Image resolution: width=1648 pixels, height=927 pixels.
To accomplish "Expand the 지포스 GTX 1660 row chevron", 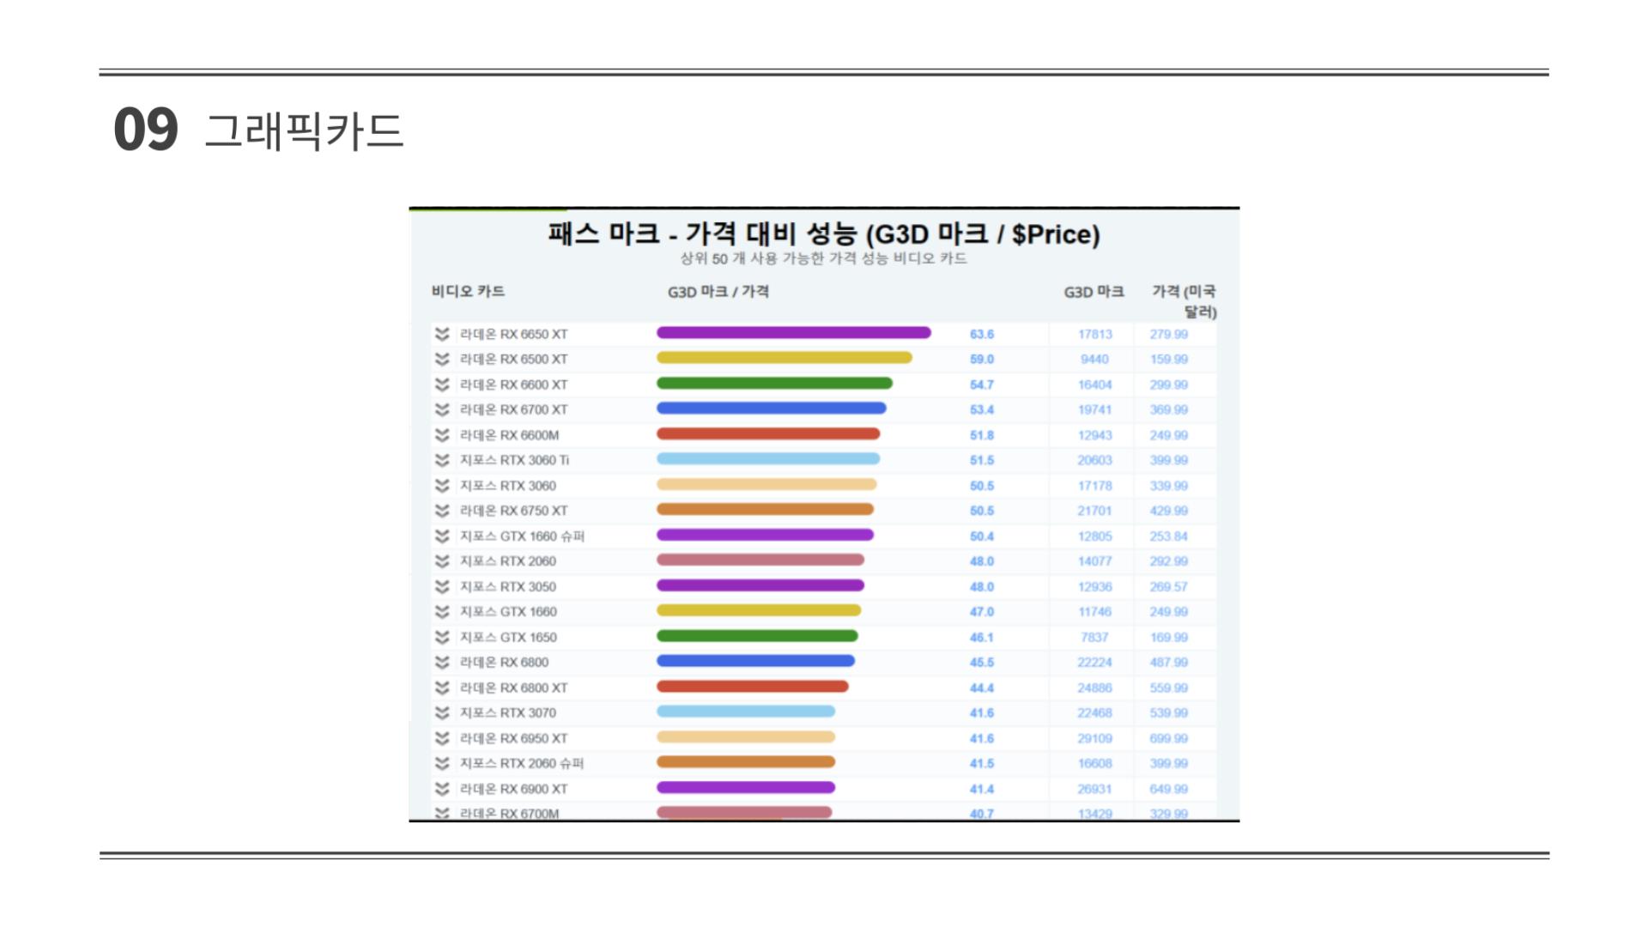I will point(442,612).
